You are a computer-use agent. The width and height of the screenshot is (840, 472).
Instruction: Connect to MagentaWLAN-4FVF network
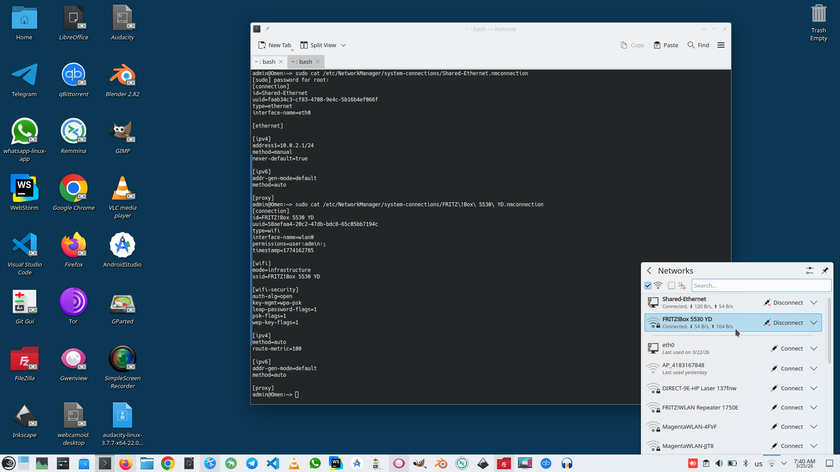[x=787, y=427]
